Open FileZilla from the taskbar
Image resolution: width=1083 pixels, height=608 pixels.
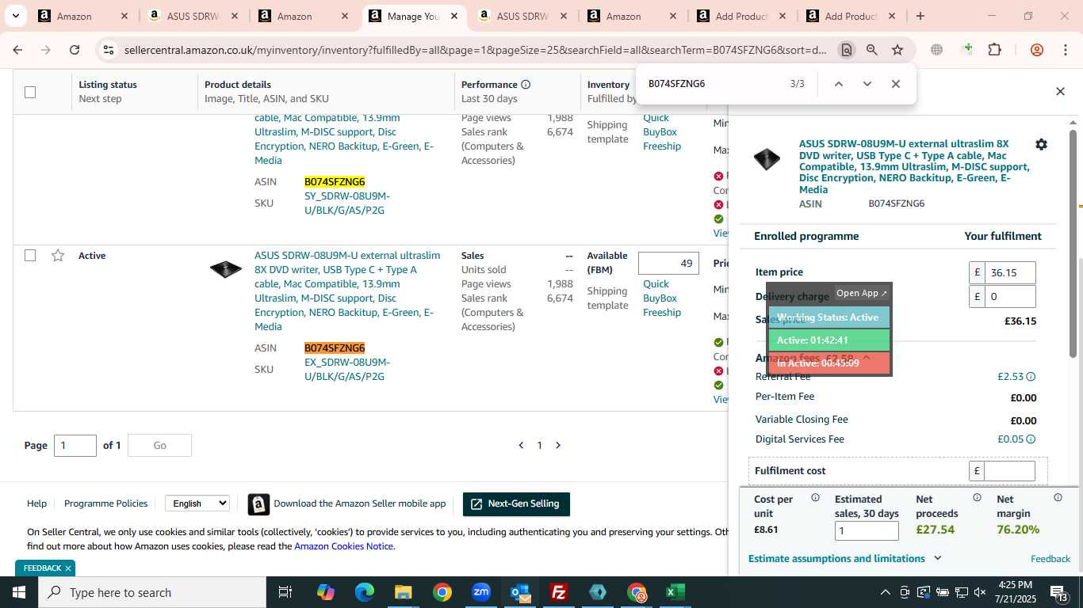coord(559,592)
